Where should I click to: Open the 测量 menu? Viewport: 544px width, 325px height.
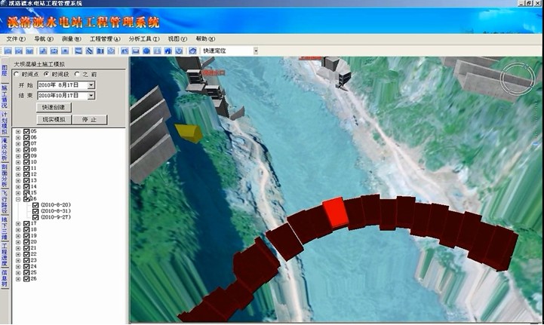click(x=72, y=39)
